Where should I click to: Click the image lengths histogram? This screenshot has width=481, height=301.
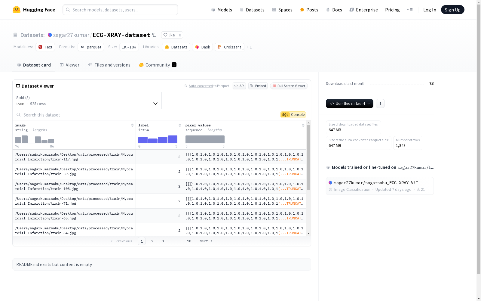coord(35,139)
